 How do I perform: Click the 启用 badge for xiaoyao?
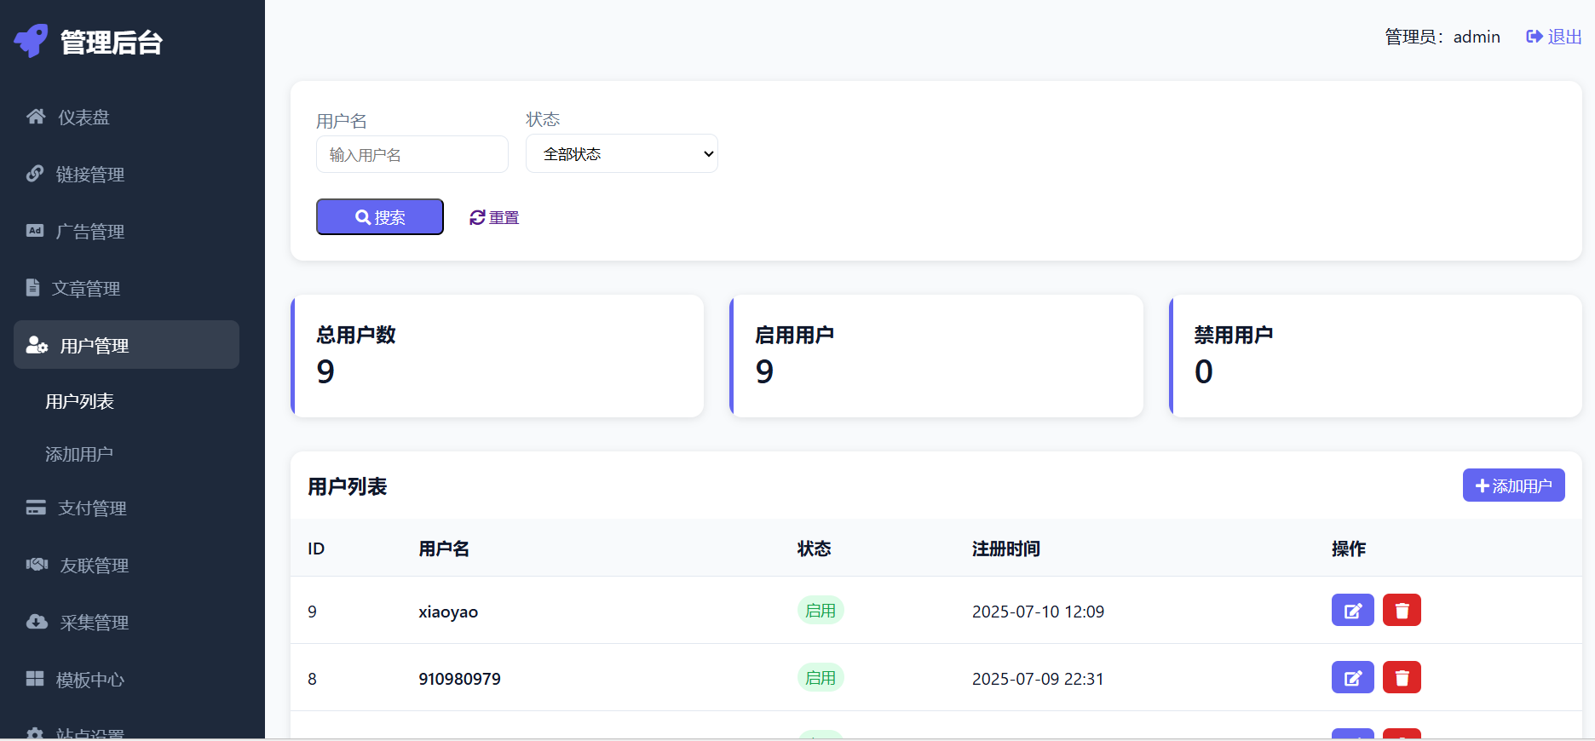pyautogui.click(x=821, y=610)
